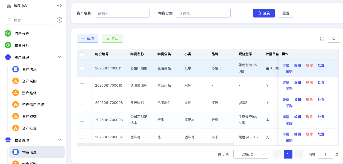
Task: Click 删除 for 透明玻璃杯 row
Action: [309, 83]
